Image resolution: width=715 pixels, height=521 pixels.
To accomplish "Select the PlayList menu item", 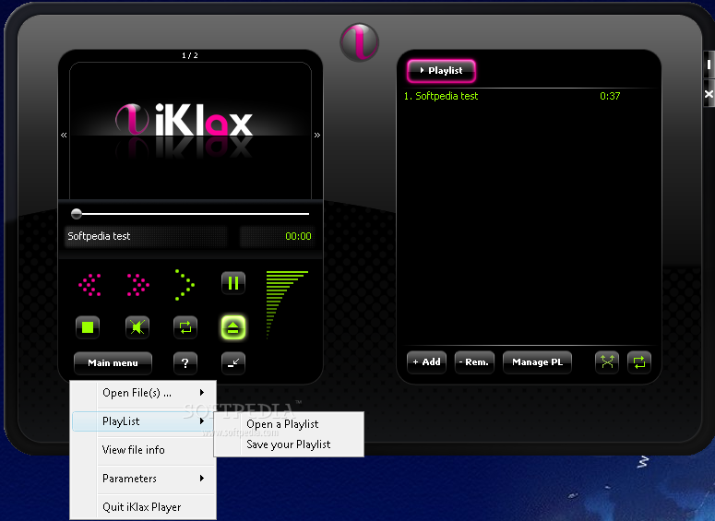I will click(144, 421).
